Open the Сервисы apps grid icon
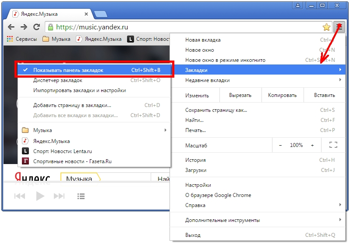This screenshot has width=350, height=243. [10, 39]
